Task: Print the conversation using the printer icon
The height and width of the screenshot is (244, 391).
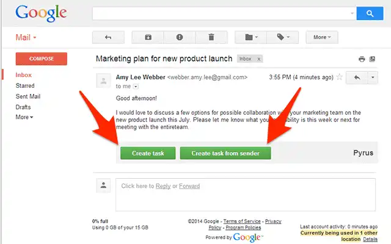Action: [x=362, y=59]
